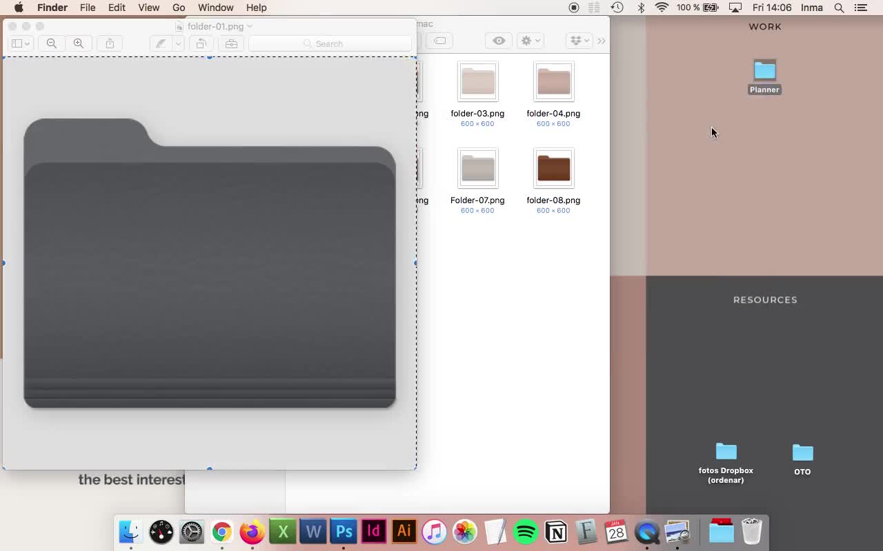This screenshot has height=551, width=883.
Task: Open iTunes from the Dock
Action: (x=434, y=532)
